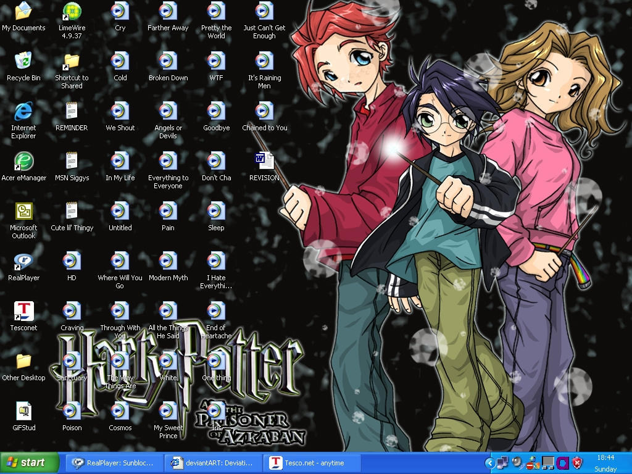
Task: Select the Cosmos media file
Action: pos(120,410)
